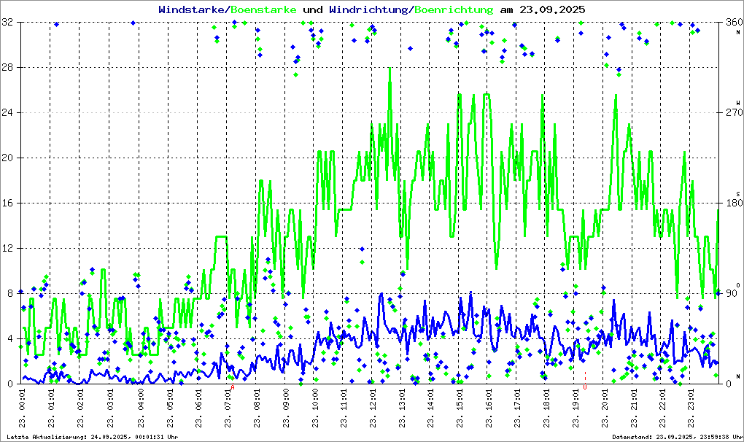The height and width of the screenshot is (442, 744).
Task: Click the time label 23. 12:01
Action: click(373, 408)
